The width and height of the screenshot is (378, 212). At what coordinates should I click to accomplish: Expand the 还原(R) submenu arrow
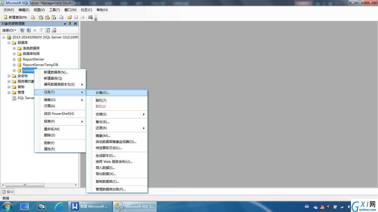[x=144, y=128]
